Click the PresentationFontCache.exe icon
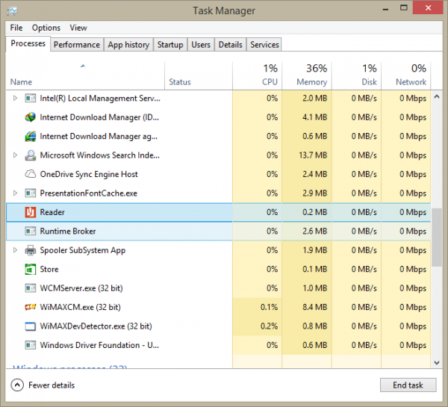 [x=31, y=193]
